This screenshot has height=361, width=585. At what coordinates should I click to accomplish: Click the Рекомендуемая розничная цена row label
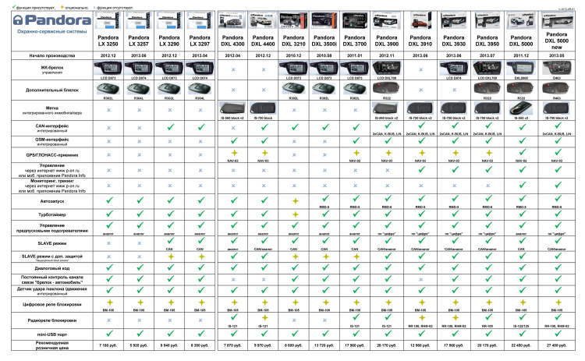pyautogui.click(x=47, y=344)
